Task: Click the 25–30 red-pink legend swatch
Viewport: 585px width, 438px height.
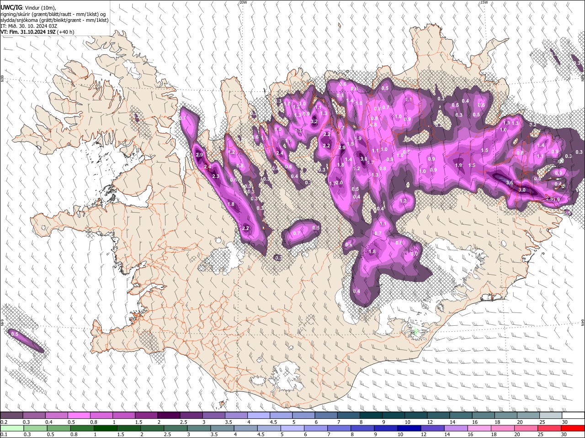Action: pyautogui.click(x=549, y=428)
